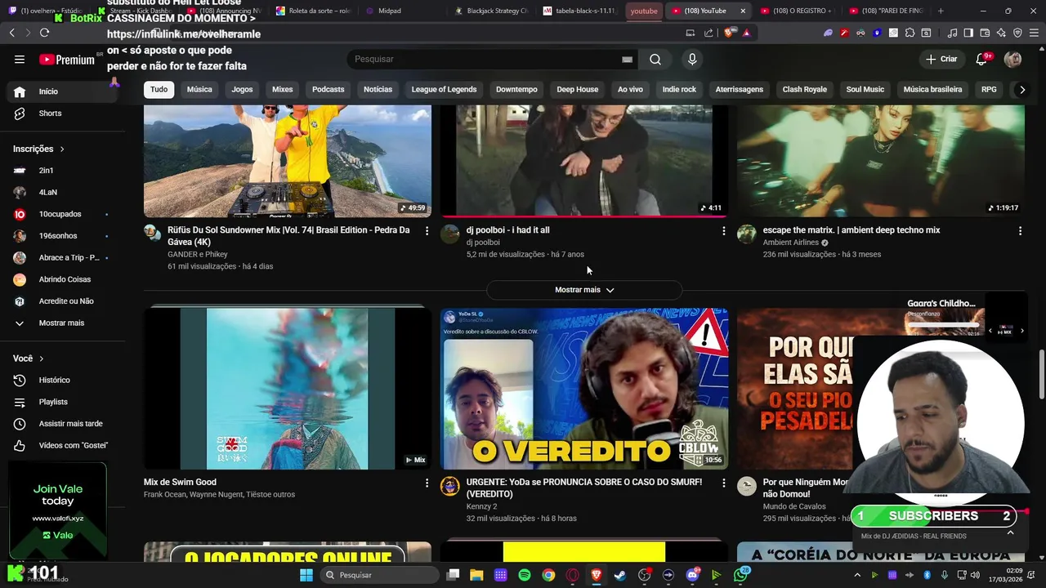This screenshot has width=1046, height=588.
Task: Open Discord from the taskbar
Action: 692,575
